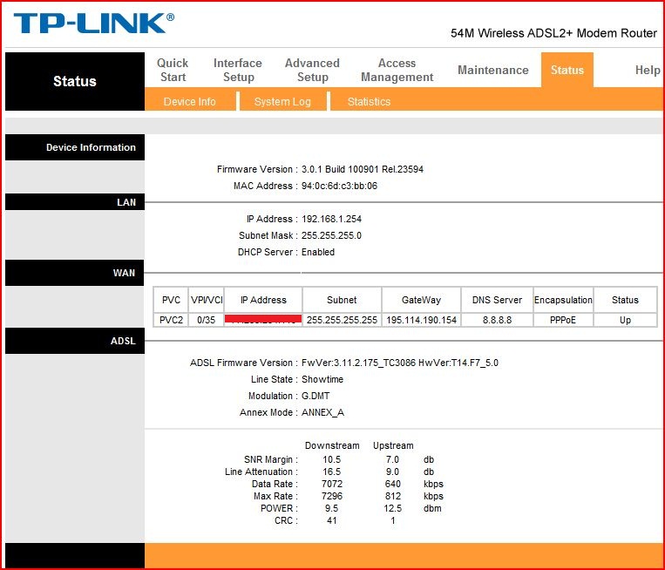This screenshot has width=665, height=570.
Task: Go to Advanced Setup tab
Action: pos(313,70)
